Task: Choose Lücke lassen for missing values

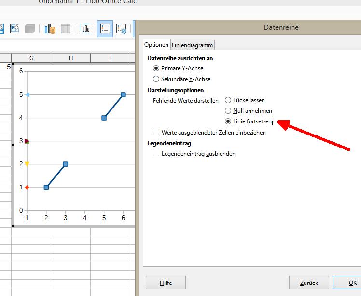Action: click(x=228, y=100)
